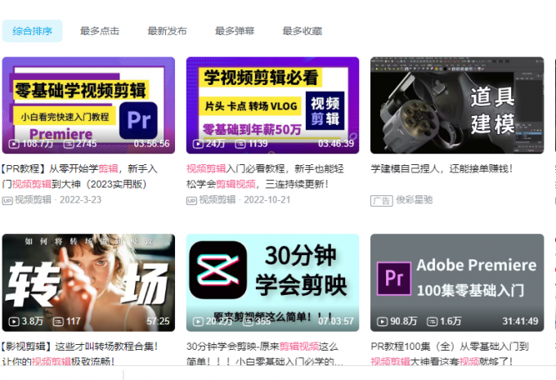556x380 pixels.
Task: Click the duration 07:03:57 label
Action: coord(336,321)
